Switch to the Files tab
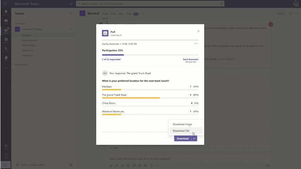This screenshot has height=169, width=301. click(113, 14)
